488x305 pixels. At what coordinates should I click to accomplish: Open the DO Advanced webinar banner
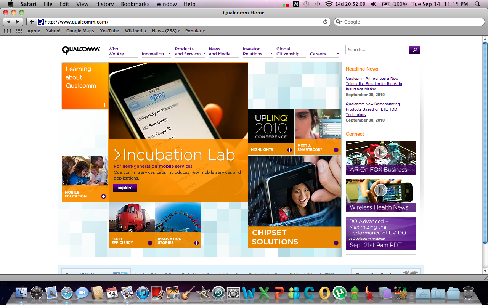click(381, 233)
